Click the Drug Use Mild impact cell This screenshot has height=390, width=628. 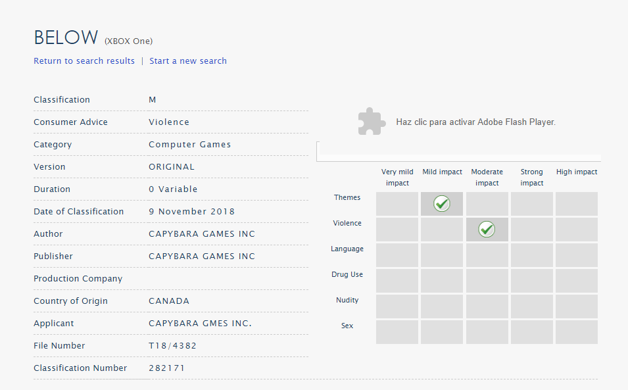click(442, 281)
